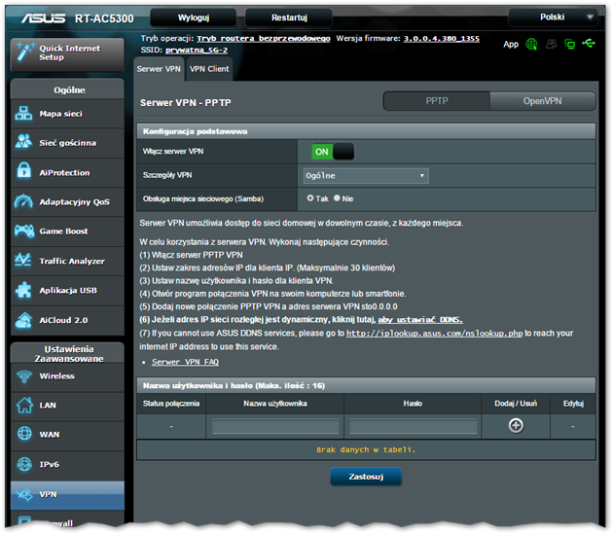Click the Wyloguj button
The height and width of the screenshot is (535, 613).
click(x=194, y=18)
